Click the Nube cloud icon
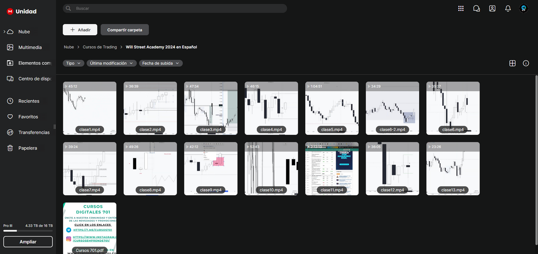The height and width of the screenshot is (254, 538). [10, 32]
